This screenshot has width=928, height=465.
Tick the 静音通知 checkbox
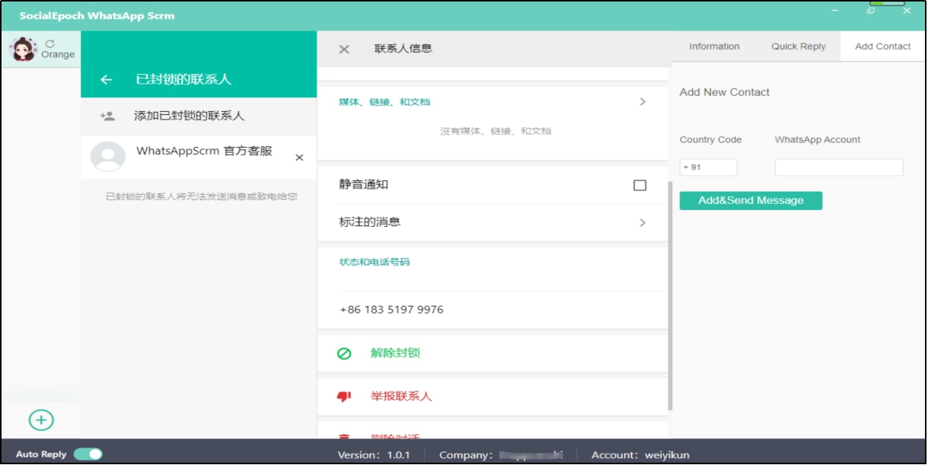pyautogui.click(x=640, y=185)
